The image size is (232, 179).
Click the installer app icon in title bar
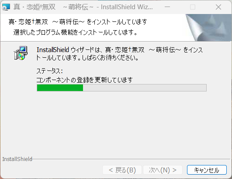tap(6, 7)
